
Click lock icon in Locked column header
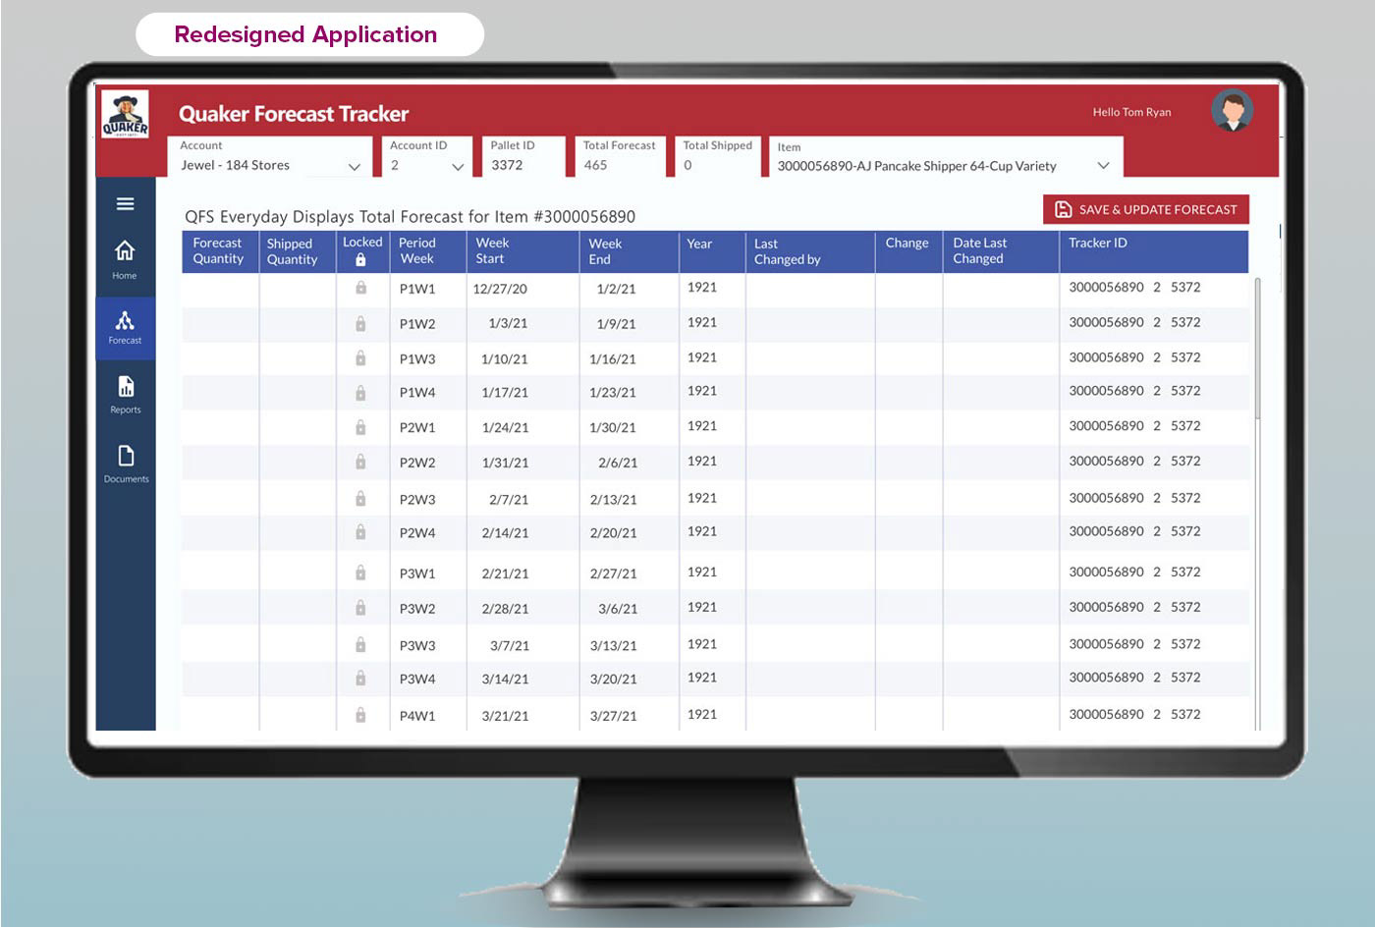360,260
